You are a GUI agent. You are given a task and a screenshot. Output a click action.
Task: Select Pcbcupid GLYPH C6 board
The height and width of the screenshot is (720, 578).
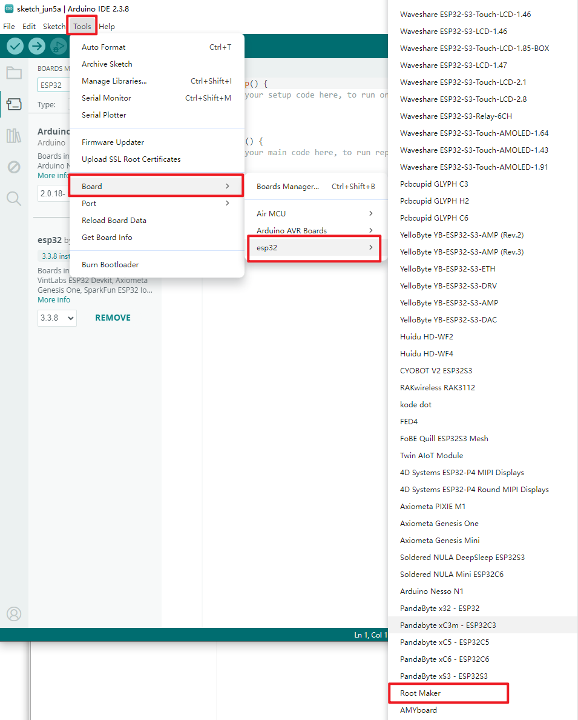click(482, 218)
